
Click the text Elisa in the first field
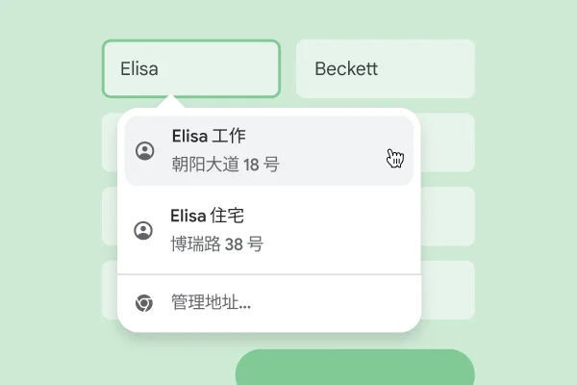point(139,69)
